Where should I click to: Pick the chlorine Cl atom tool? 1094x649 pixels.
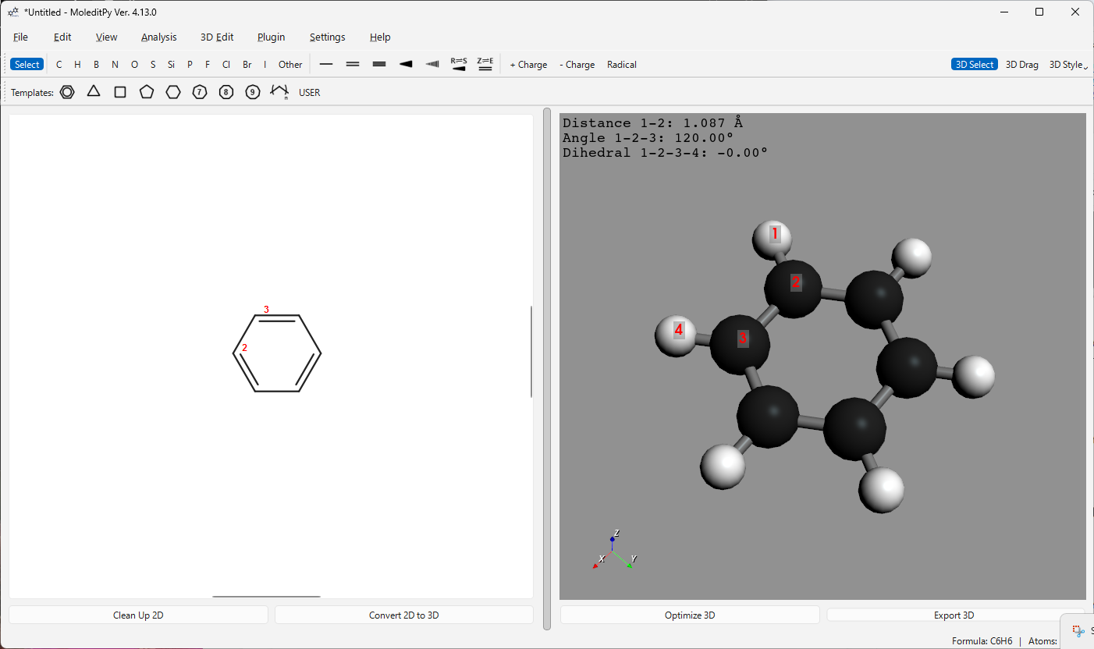226,65
